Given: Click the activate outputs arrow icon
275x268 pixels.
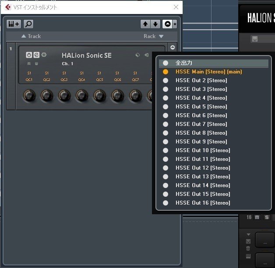Looking at the screenshot, I should click(x=146, y=55).
